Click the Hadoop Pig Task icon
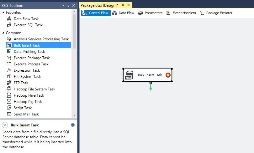Screen dimensions: 254x153 pyautogui.click(x=9, y=101)
